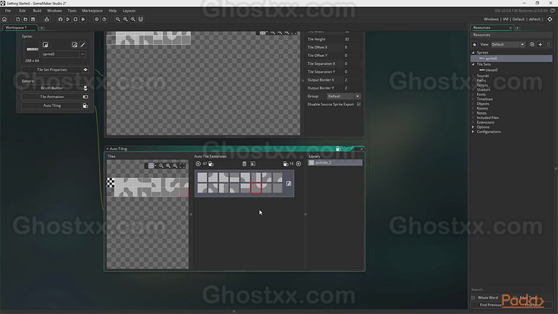Save the project with floppy disk icon
The image size is (558, 314).
click(33, 19)
